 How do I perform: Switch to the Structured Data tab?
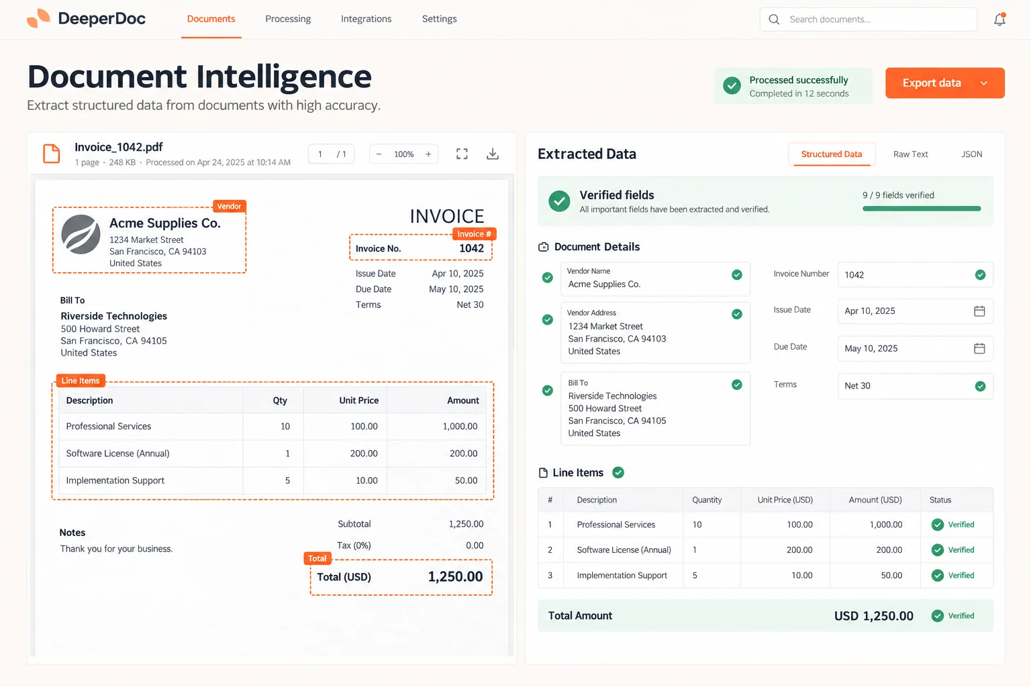[x=832, y=154]
